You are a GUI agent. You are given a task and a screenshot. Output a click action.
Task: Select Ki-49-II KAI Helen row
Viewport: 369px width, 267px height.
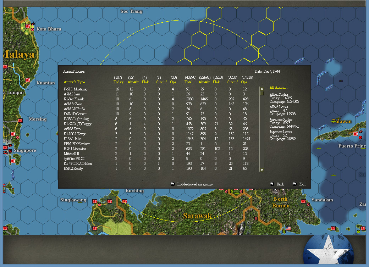pos(156,163)
